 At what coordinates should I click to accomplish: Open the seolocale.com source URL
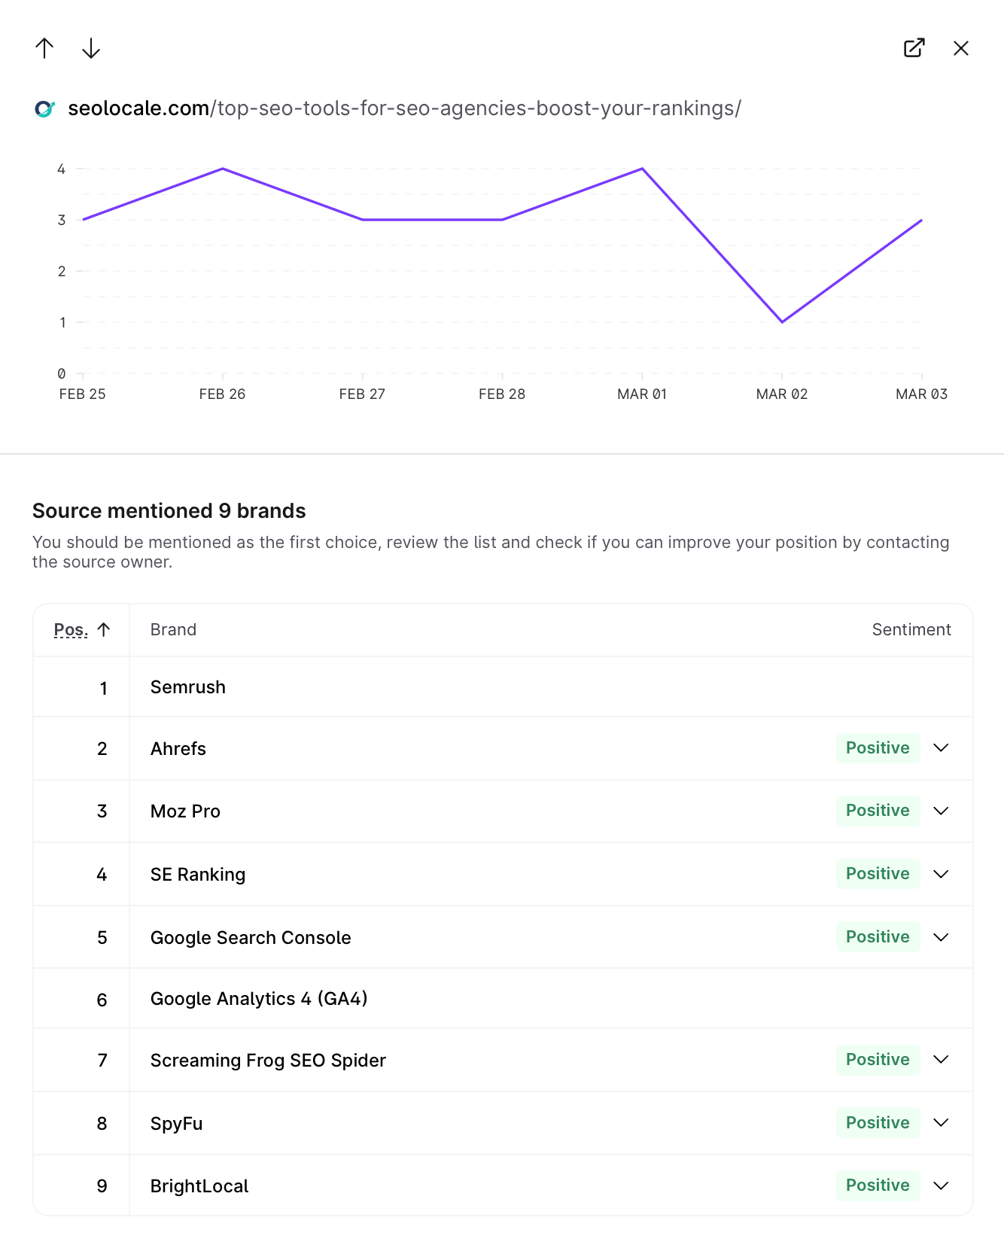pos(404,108)
